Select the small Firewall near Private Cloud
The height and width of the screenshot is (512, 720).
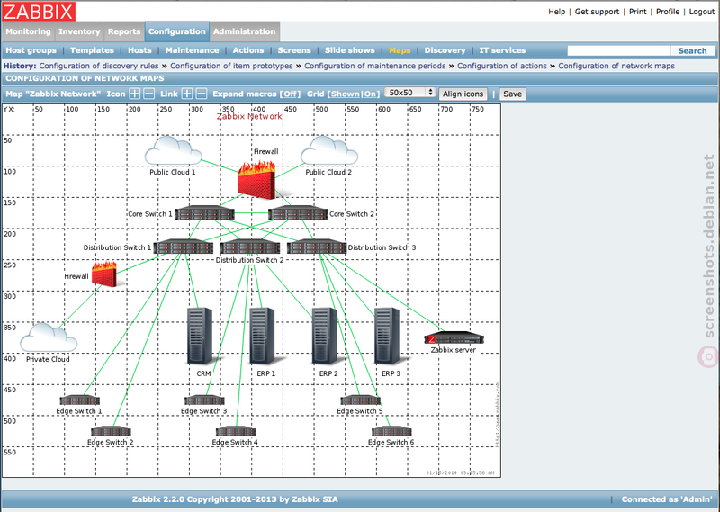point(104,274)
